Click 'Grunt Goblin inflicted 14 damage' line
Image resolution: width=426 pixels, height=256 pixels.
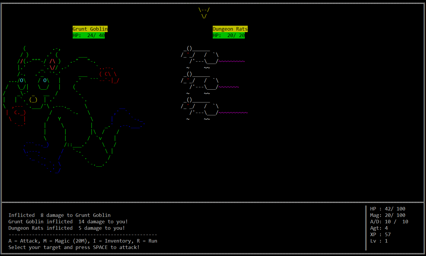pos(68,222)
